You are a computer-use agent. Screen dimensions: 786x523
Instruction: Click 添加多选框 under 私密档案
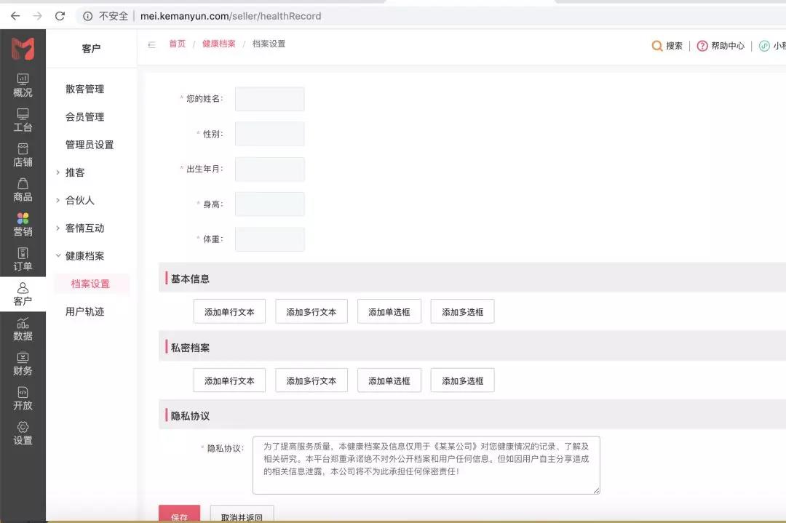(x=462, y=380)
